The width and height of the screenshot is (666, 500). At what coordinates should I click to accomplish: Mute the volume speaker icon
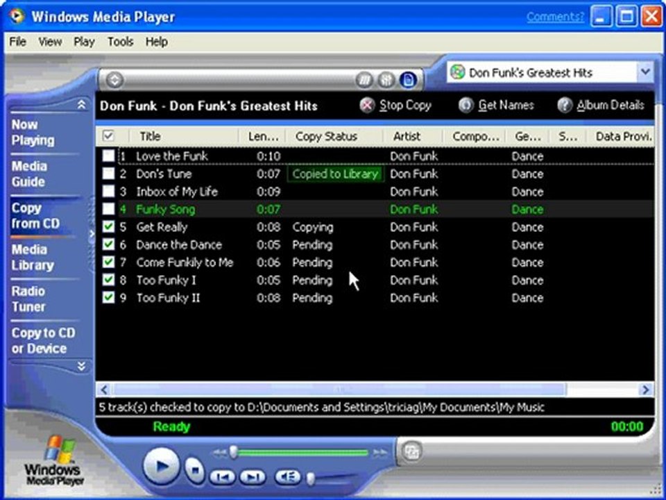pos(288,478)
